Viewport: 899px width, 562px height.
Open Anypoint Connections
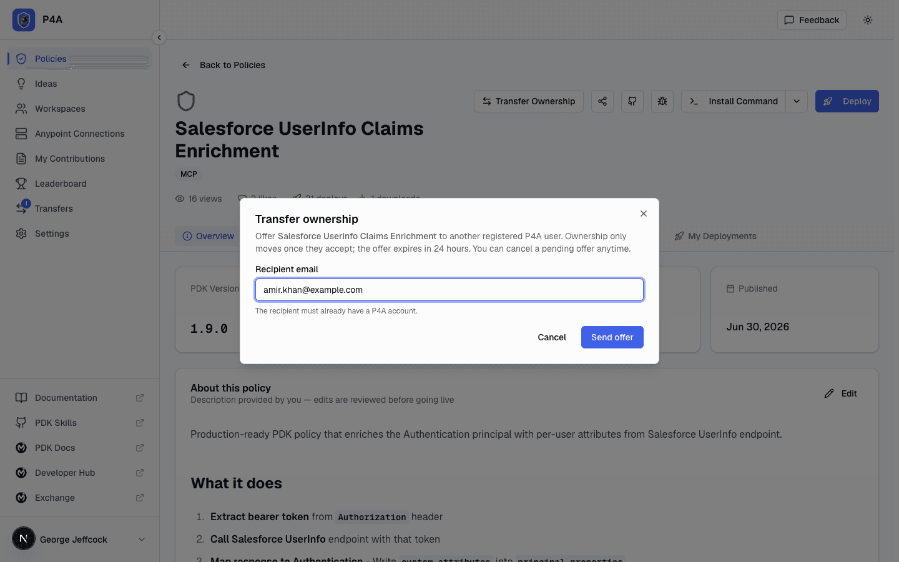pos(79,134)
